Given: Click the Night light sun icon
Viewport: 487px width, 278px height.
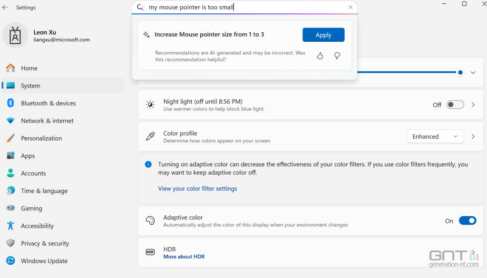Looking at the screenshot, I should pyautogui.click(x=150, y=105).
